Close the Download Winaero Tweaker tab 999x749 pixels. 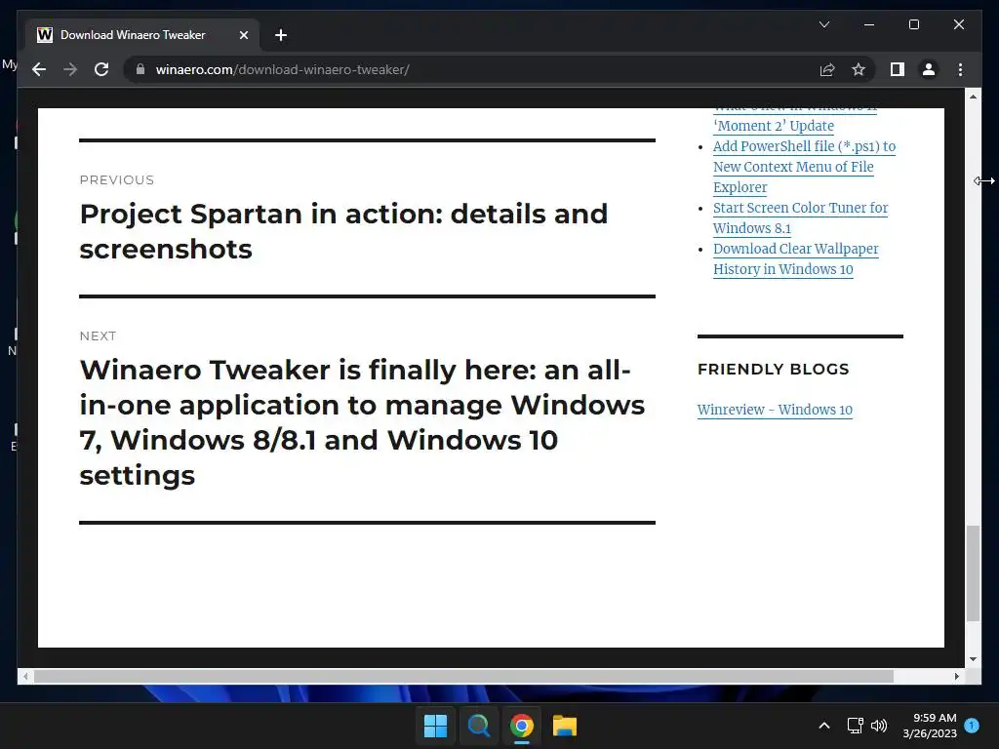(x=243, y=35)
